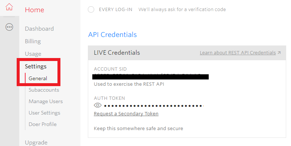Open Manage Users page
The image size is (291, 146).
point(46,101)
